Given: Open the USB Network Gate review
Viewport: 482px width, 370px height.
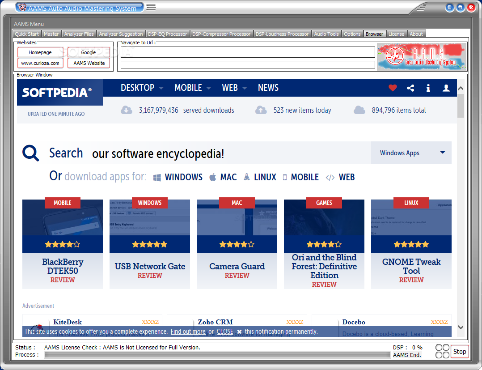Looking at the screenshot, I should pos(150,244).
